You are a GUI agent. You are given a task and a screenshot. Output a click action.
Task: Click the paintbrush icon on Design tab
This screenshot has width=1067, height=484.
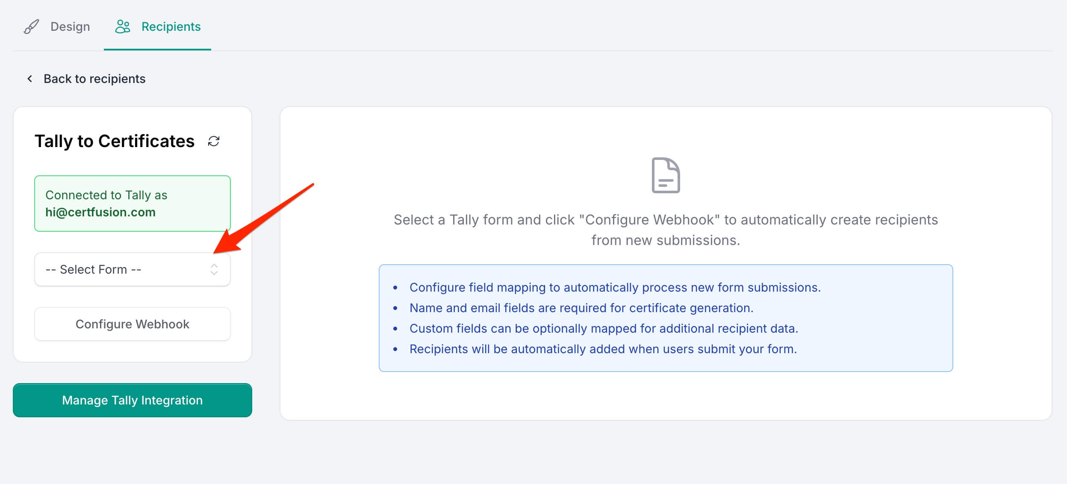[x=31, y=27]
